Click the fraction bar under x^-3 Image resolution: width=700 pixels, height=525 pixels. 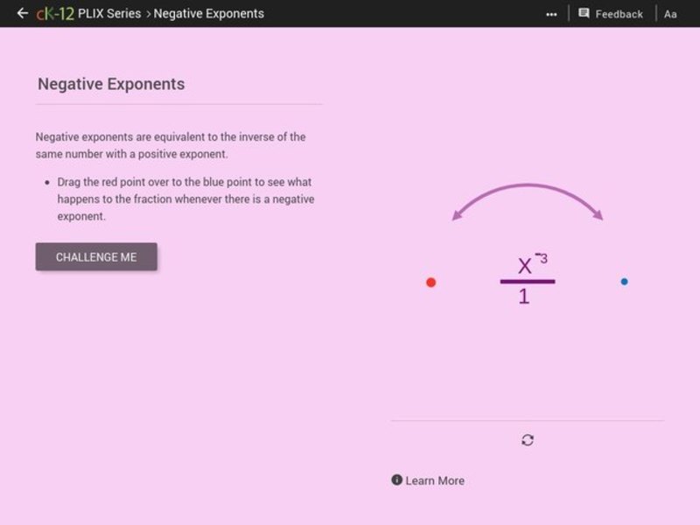tap(525, 281)
